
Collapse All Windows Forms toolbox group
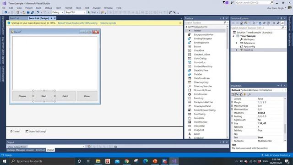point(186,27)
